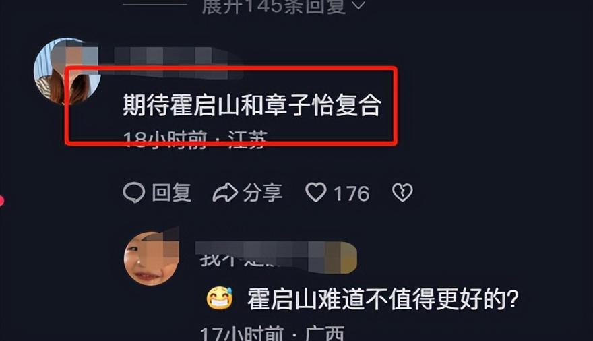593x341 pixels.
Task: Click the 分享 share label
Action: (262, 193)
